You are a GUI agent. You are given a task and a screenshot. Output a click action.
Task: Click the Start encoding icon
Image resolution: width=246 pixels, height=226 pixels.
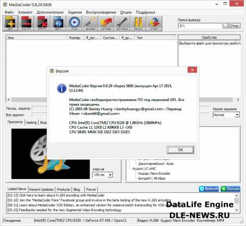154,23
